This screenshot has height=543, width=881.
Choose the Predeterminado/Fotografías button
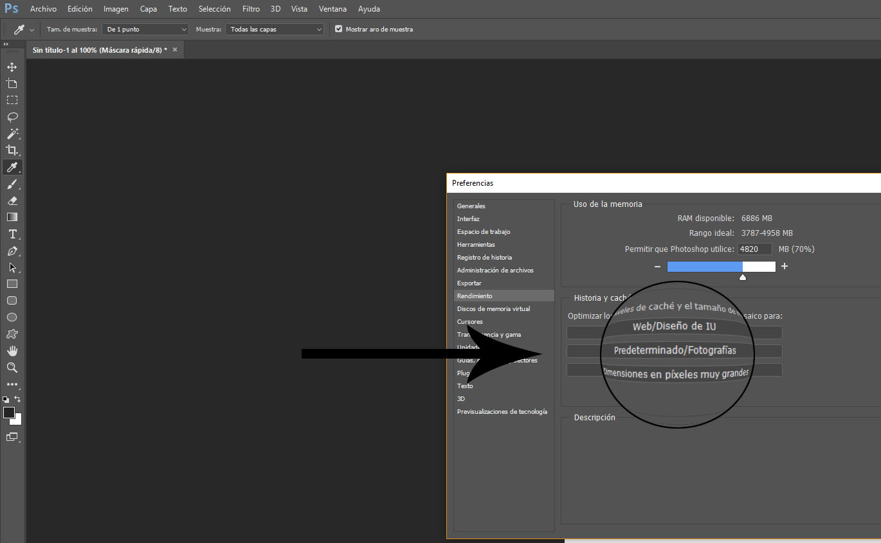point(674,351)
